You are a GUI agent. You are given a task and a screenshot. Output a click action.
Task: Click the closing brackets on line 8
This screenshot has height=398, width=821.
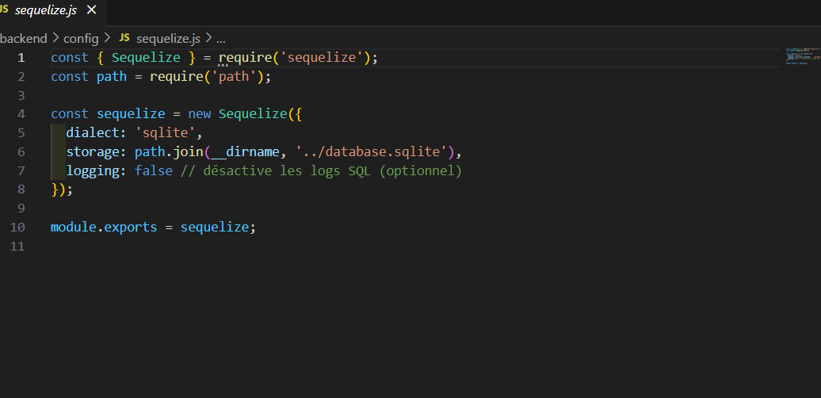click(62, 189)
